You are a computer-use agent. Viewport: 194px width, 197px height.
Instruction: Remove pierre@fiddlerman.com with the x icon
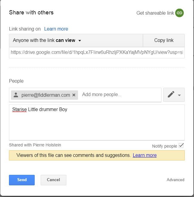pyautogui.click(x=74, y=95)
